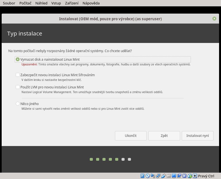Click the keyboard capture arrow icon
This screenshot has width=221, height=179.
coord(195,176)
